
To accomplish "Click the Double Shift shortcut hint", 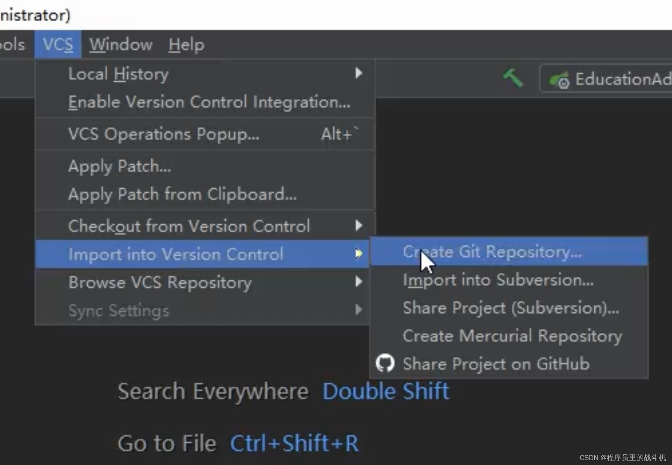I will pyautogui.click(x=386, y=391).
